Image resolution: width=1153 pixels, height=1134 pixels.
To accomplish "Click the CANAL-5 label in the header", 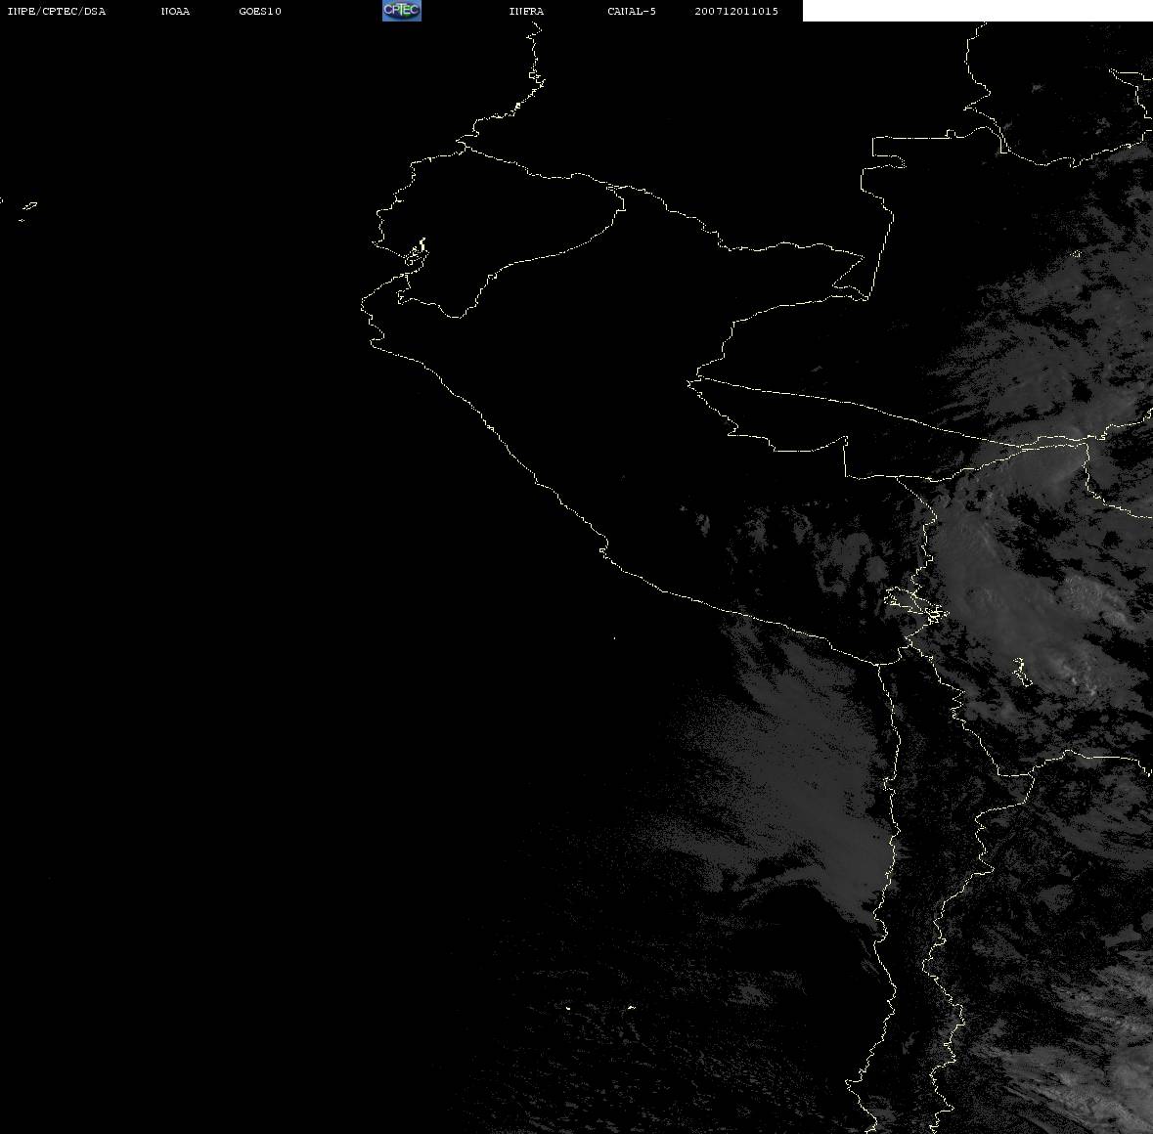I will [631, 12].
